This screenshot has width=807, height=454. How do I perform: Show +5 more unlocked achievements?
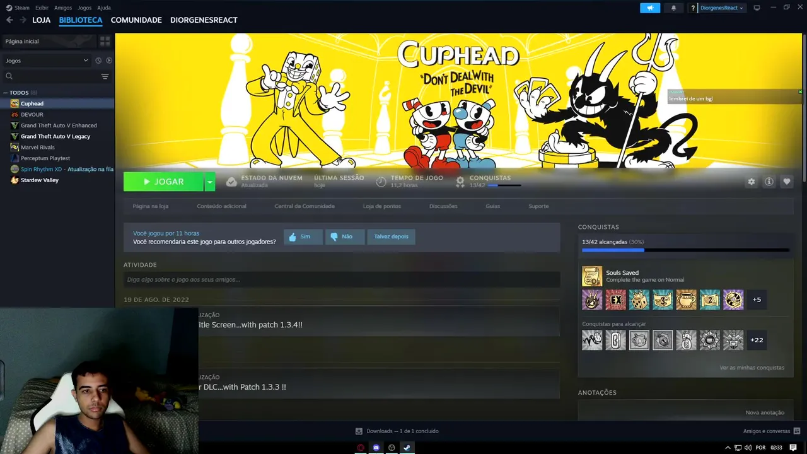(757, 300)
